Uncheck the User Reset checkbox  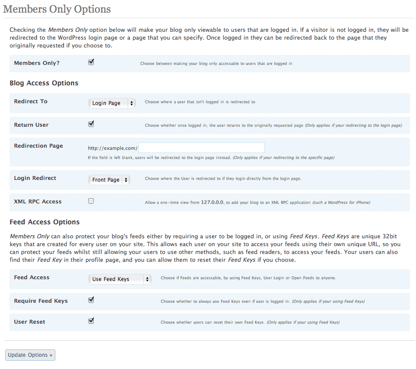[91, 321]
